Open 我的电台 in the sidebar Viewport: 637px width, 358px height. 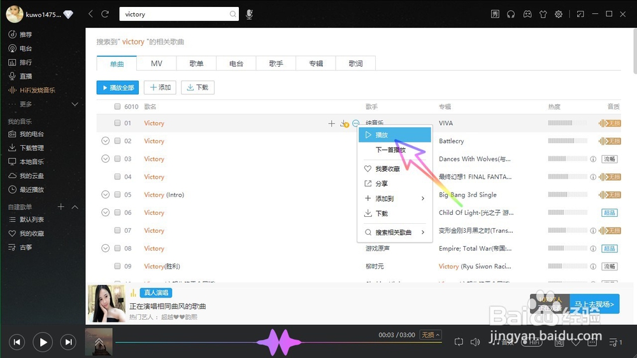coord(26,134)
